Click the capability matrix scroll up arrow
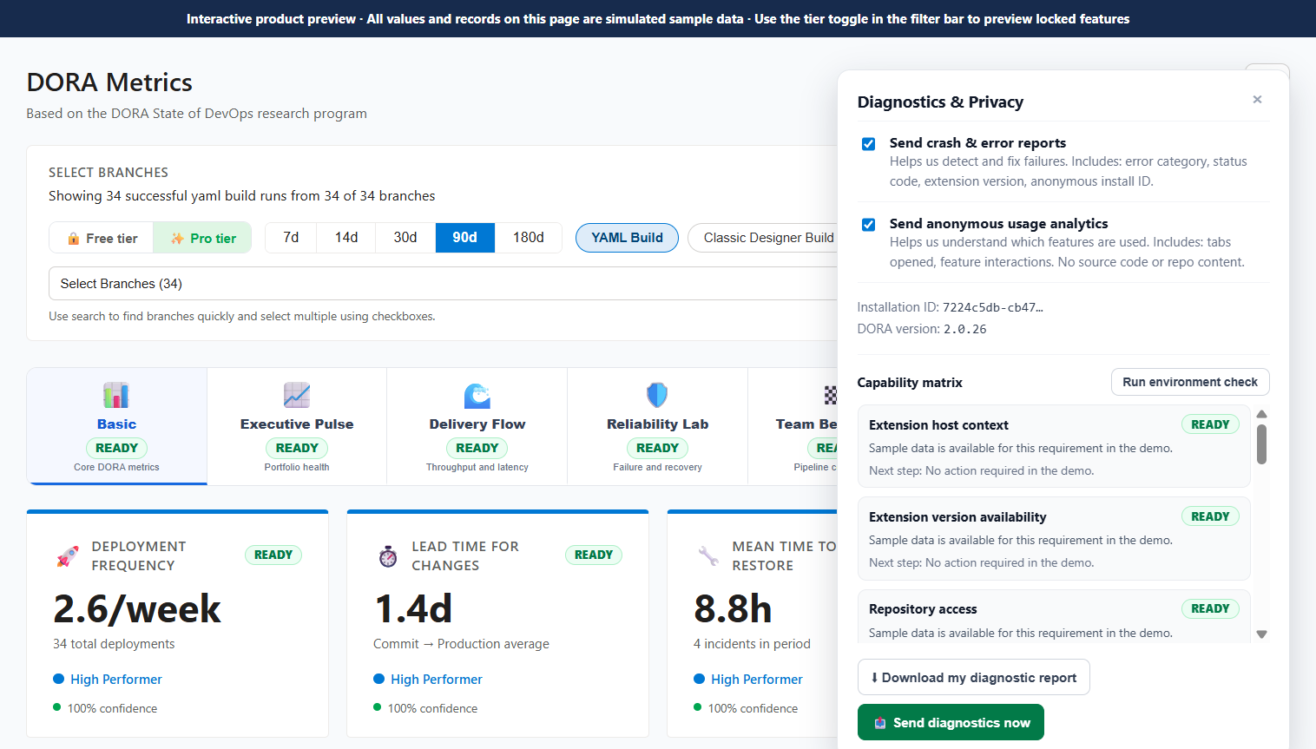The height and width of the screenshot is (749, 1316). pos(1261,414)
